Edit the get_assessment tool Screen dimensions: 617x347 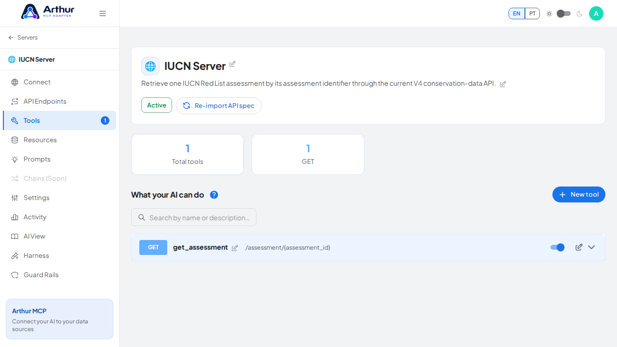click(x=579, y=247)
